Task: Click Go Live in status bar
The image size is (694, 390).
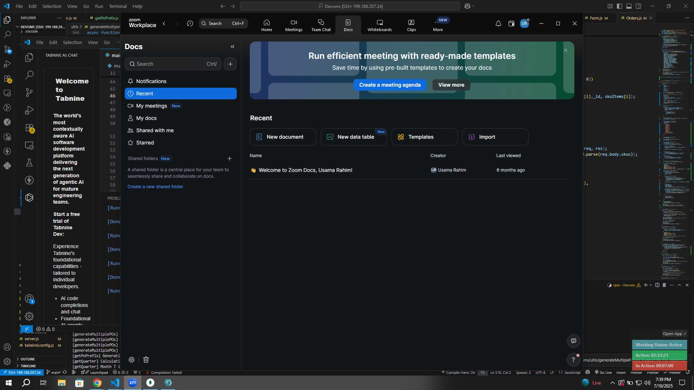Action: 603,372
